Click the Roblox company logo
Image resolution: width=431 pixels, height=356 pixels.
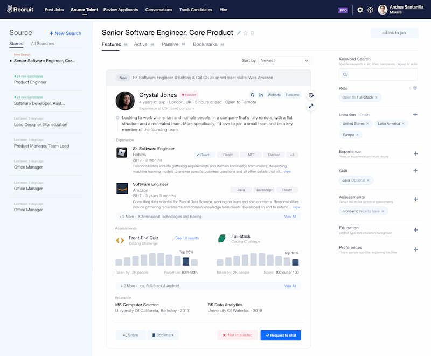coord(121,152)
